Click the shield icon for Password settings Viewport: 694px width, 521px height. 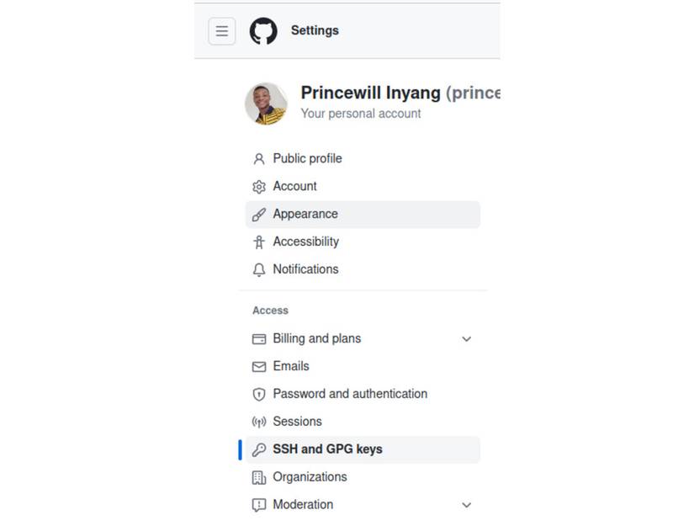click(x=259, y=395)
